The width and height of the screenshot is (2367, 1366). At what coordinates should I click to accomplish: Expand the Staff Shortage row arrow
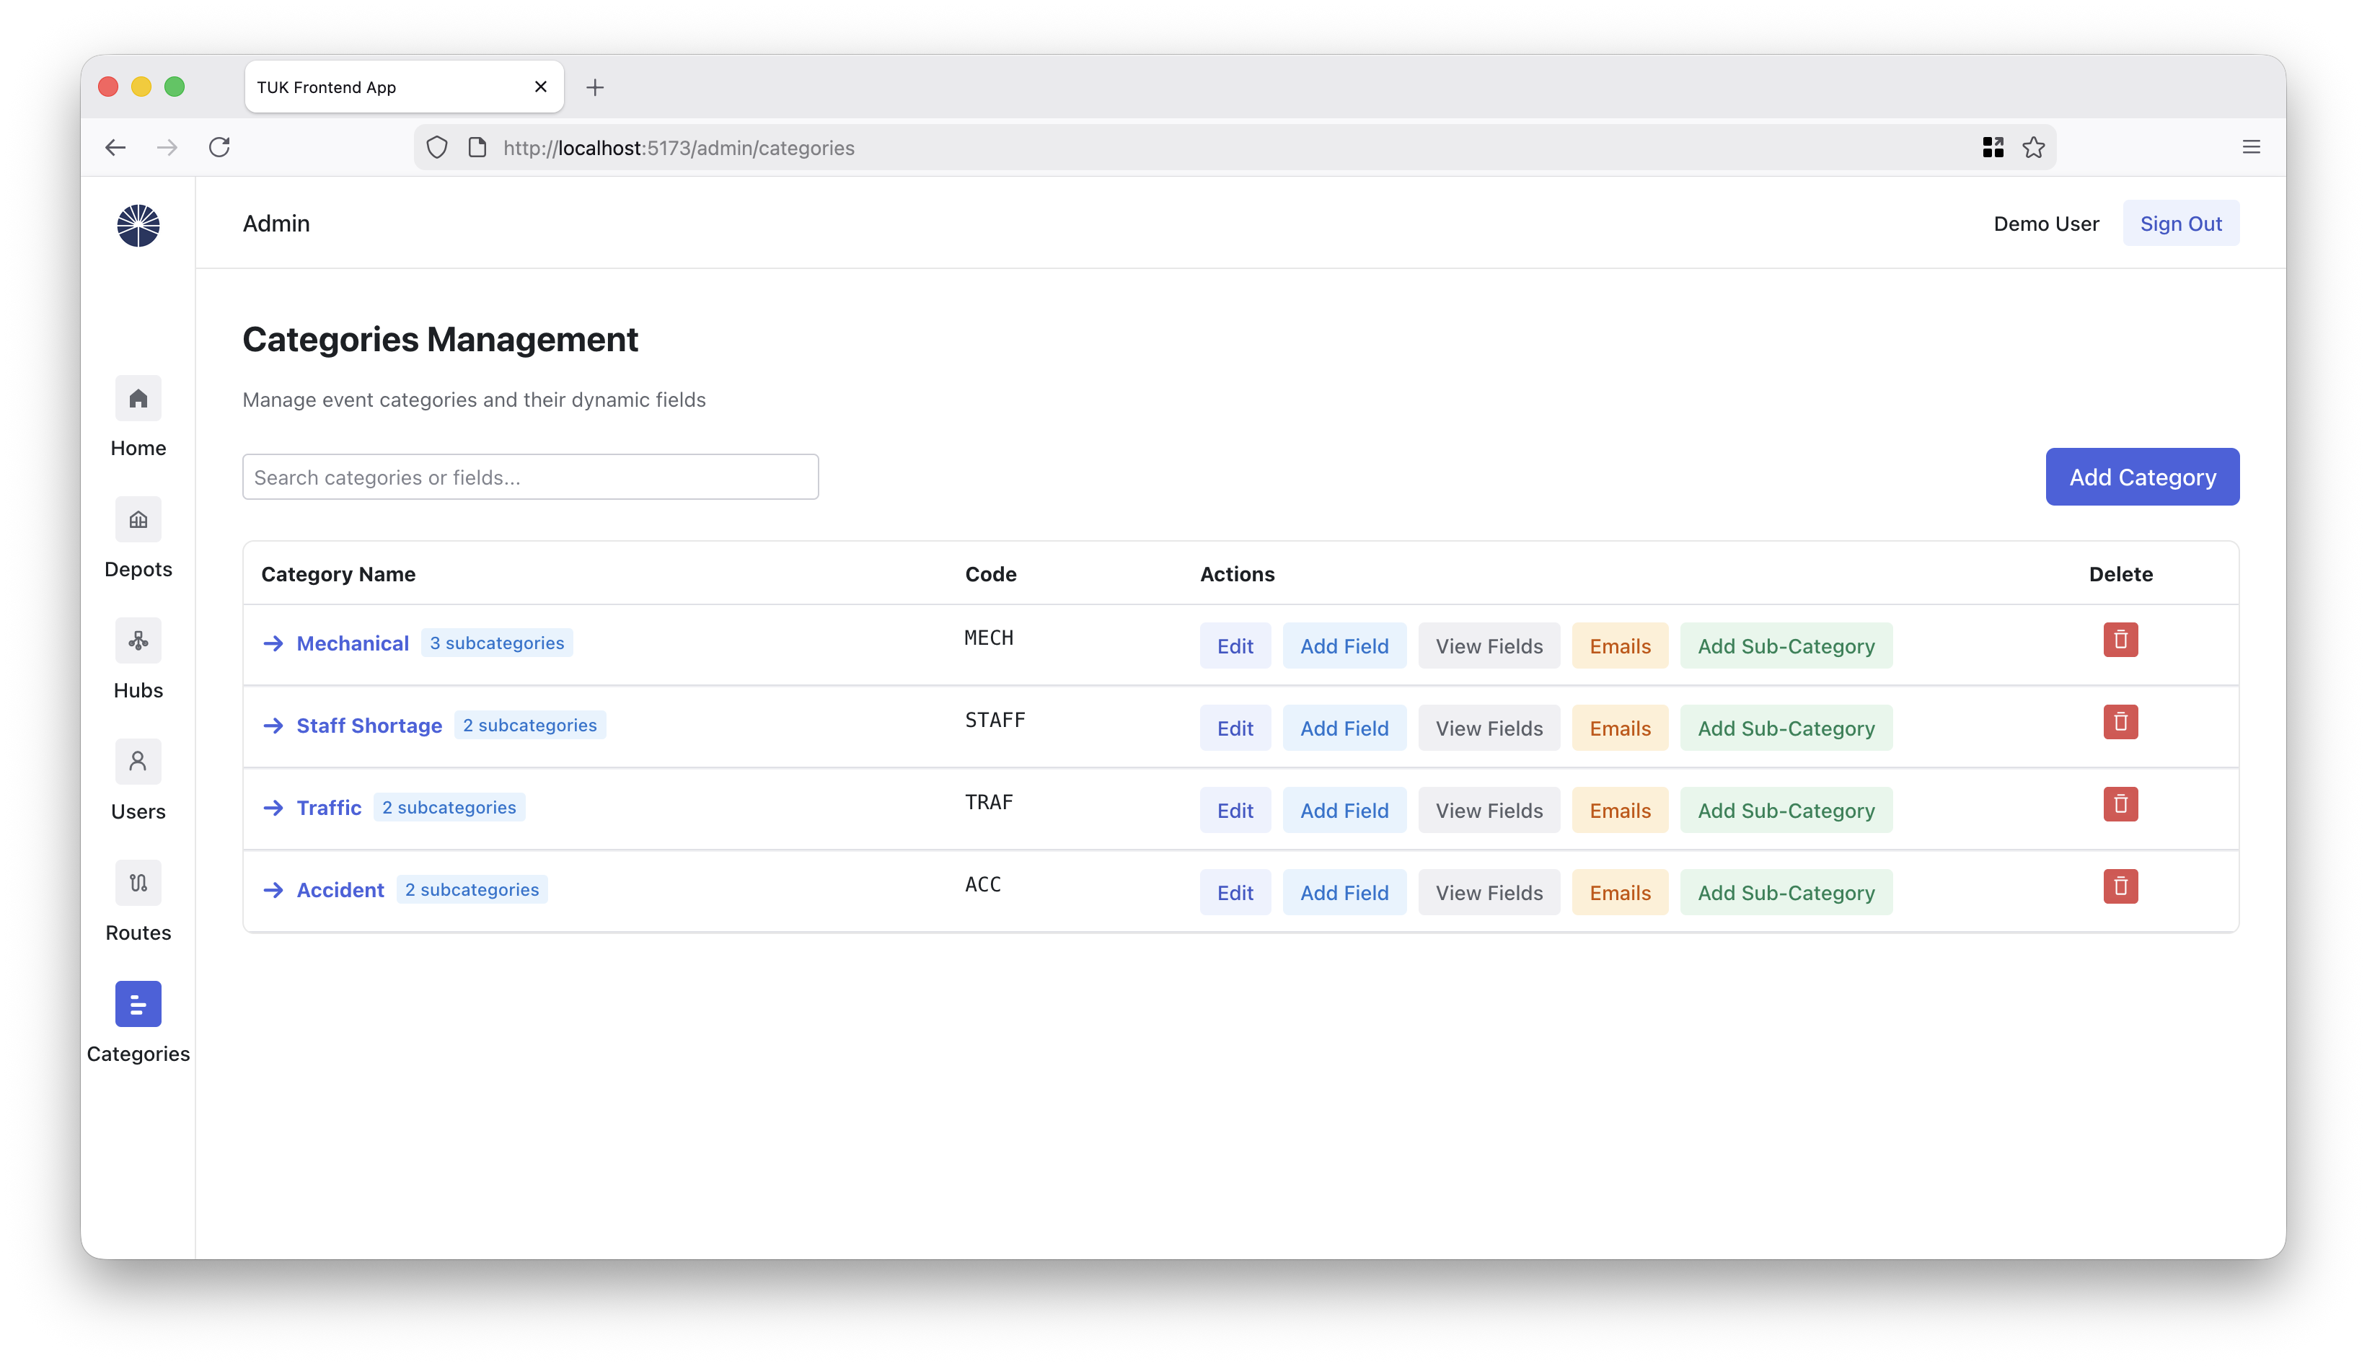pos(273,726)
